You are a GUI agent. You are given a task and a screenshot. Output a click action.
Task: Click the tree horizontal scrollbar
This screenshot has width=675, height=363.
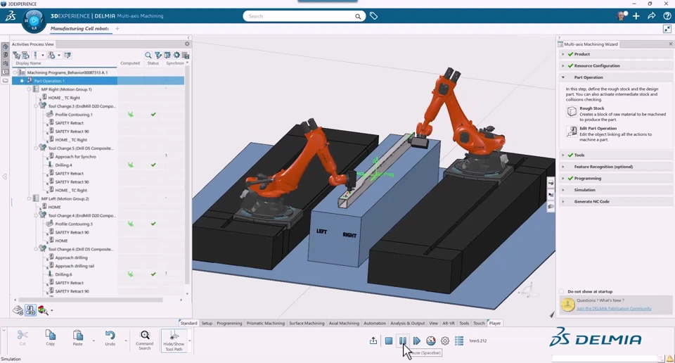[91, 300]
